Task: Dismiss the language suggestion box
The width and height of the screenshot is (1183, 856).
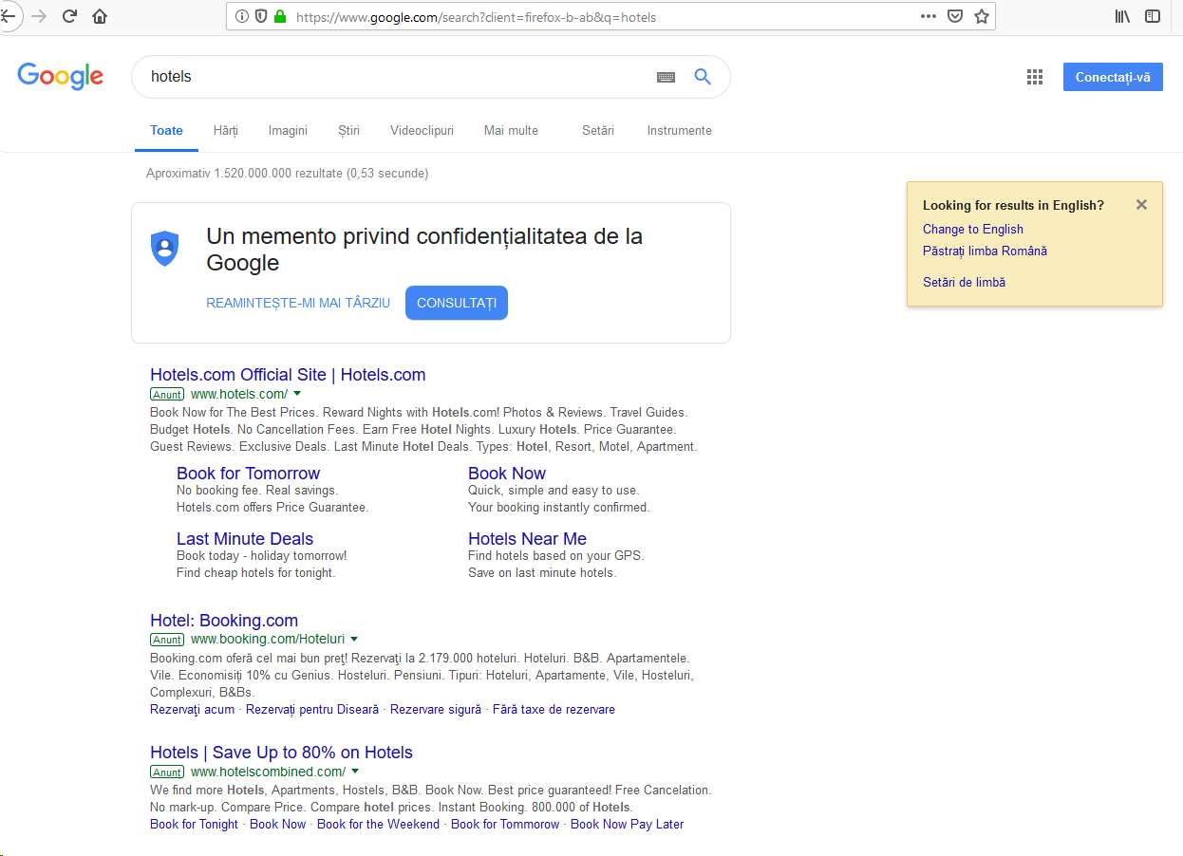Action: pyautogui.click(x=1141, y=204)
